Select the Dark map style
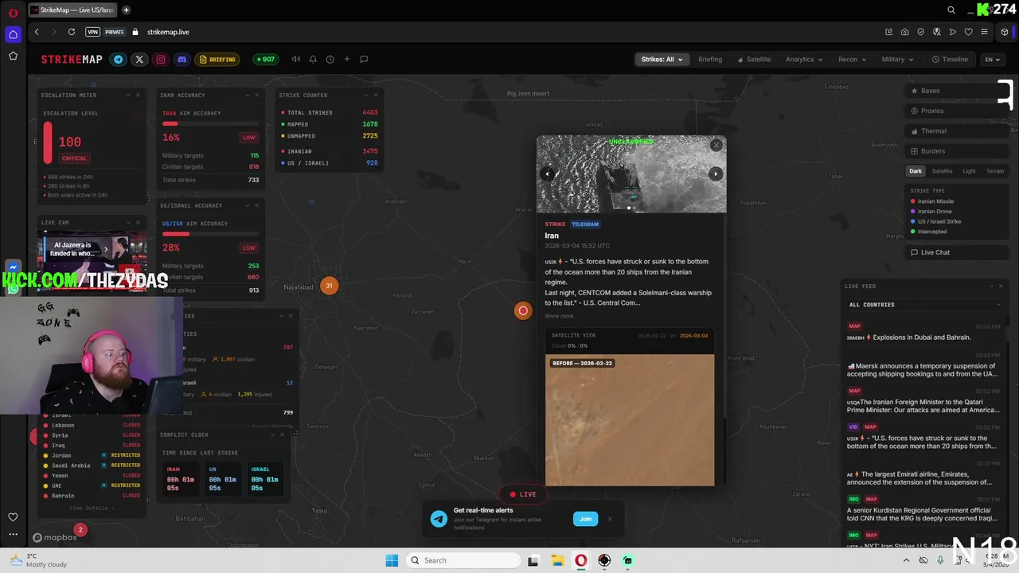This screenshot has height=573, width=1019. tap(916, 171)
